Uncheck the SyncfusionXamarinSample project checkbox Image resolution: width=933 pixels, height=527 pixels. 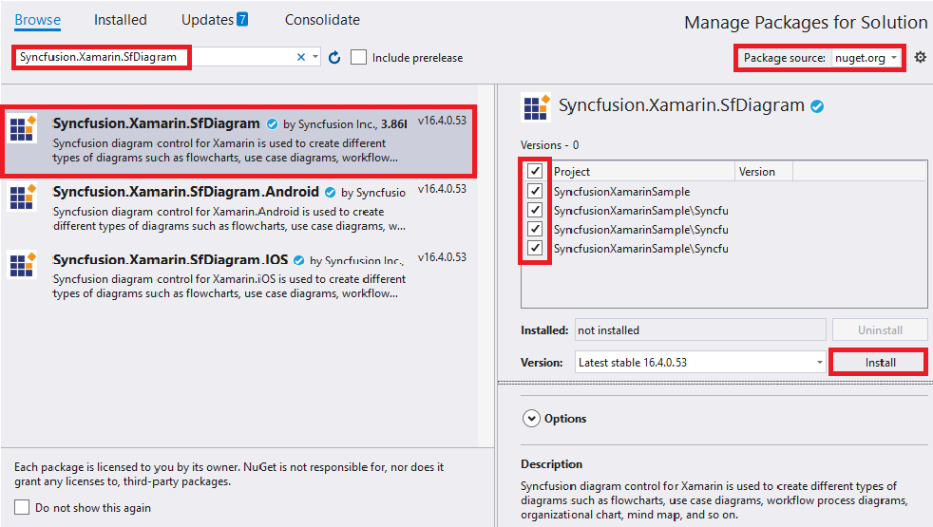535,191
